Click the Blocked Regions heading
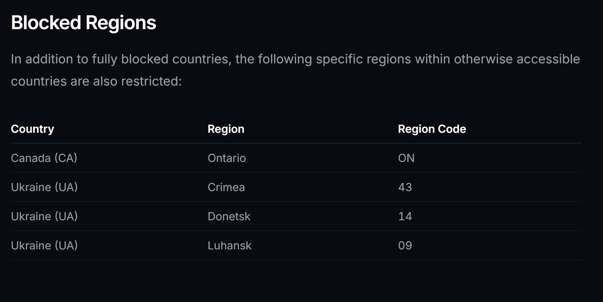This screenshot has height=302, width=603. coord(83,23)
